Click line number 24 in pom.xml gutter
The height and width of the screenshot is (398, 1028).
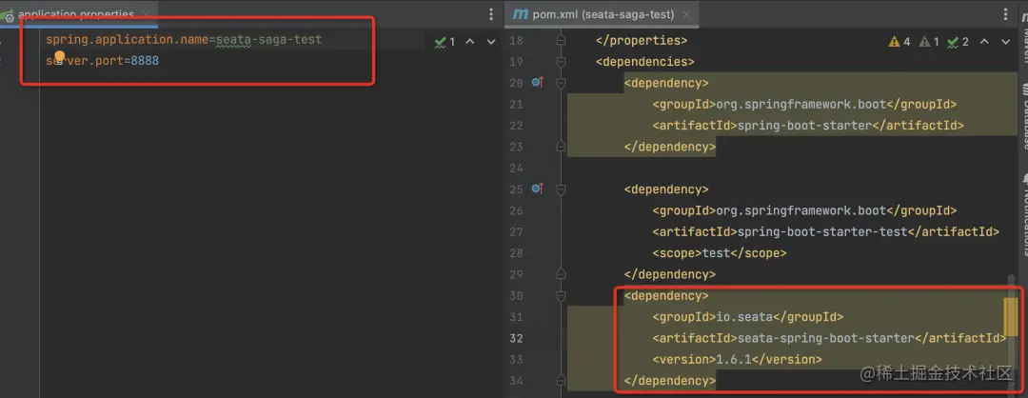[516, 168]
